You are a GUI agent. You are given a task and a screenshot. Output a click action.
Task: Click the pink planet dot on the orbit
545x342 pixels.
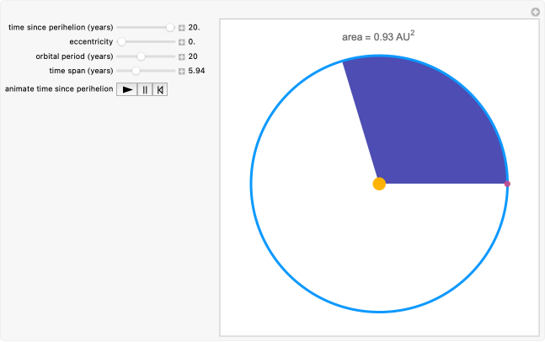tap(507, 184)
